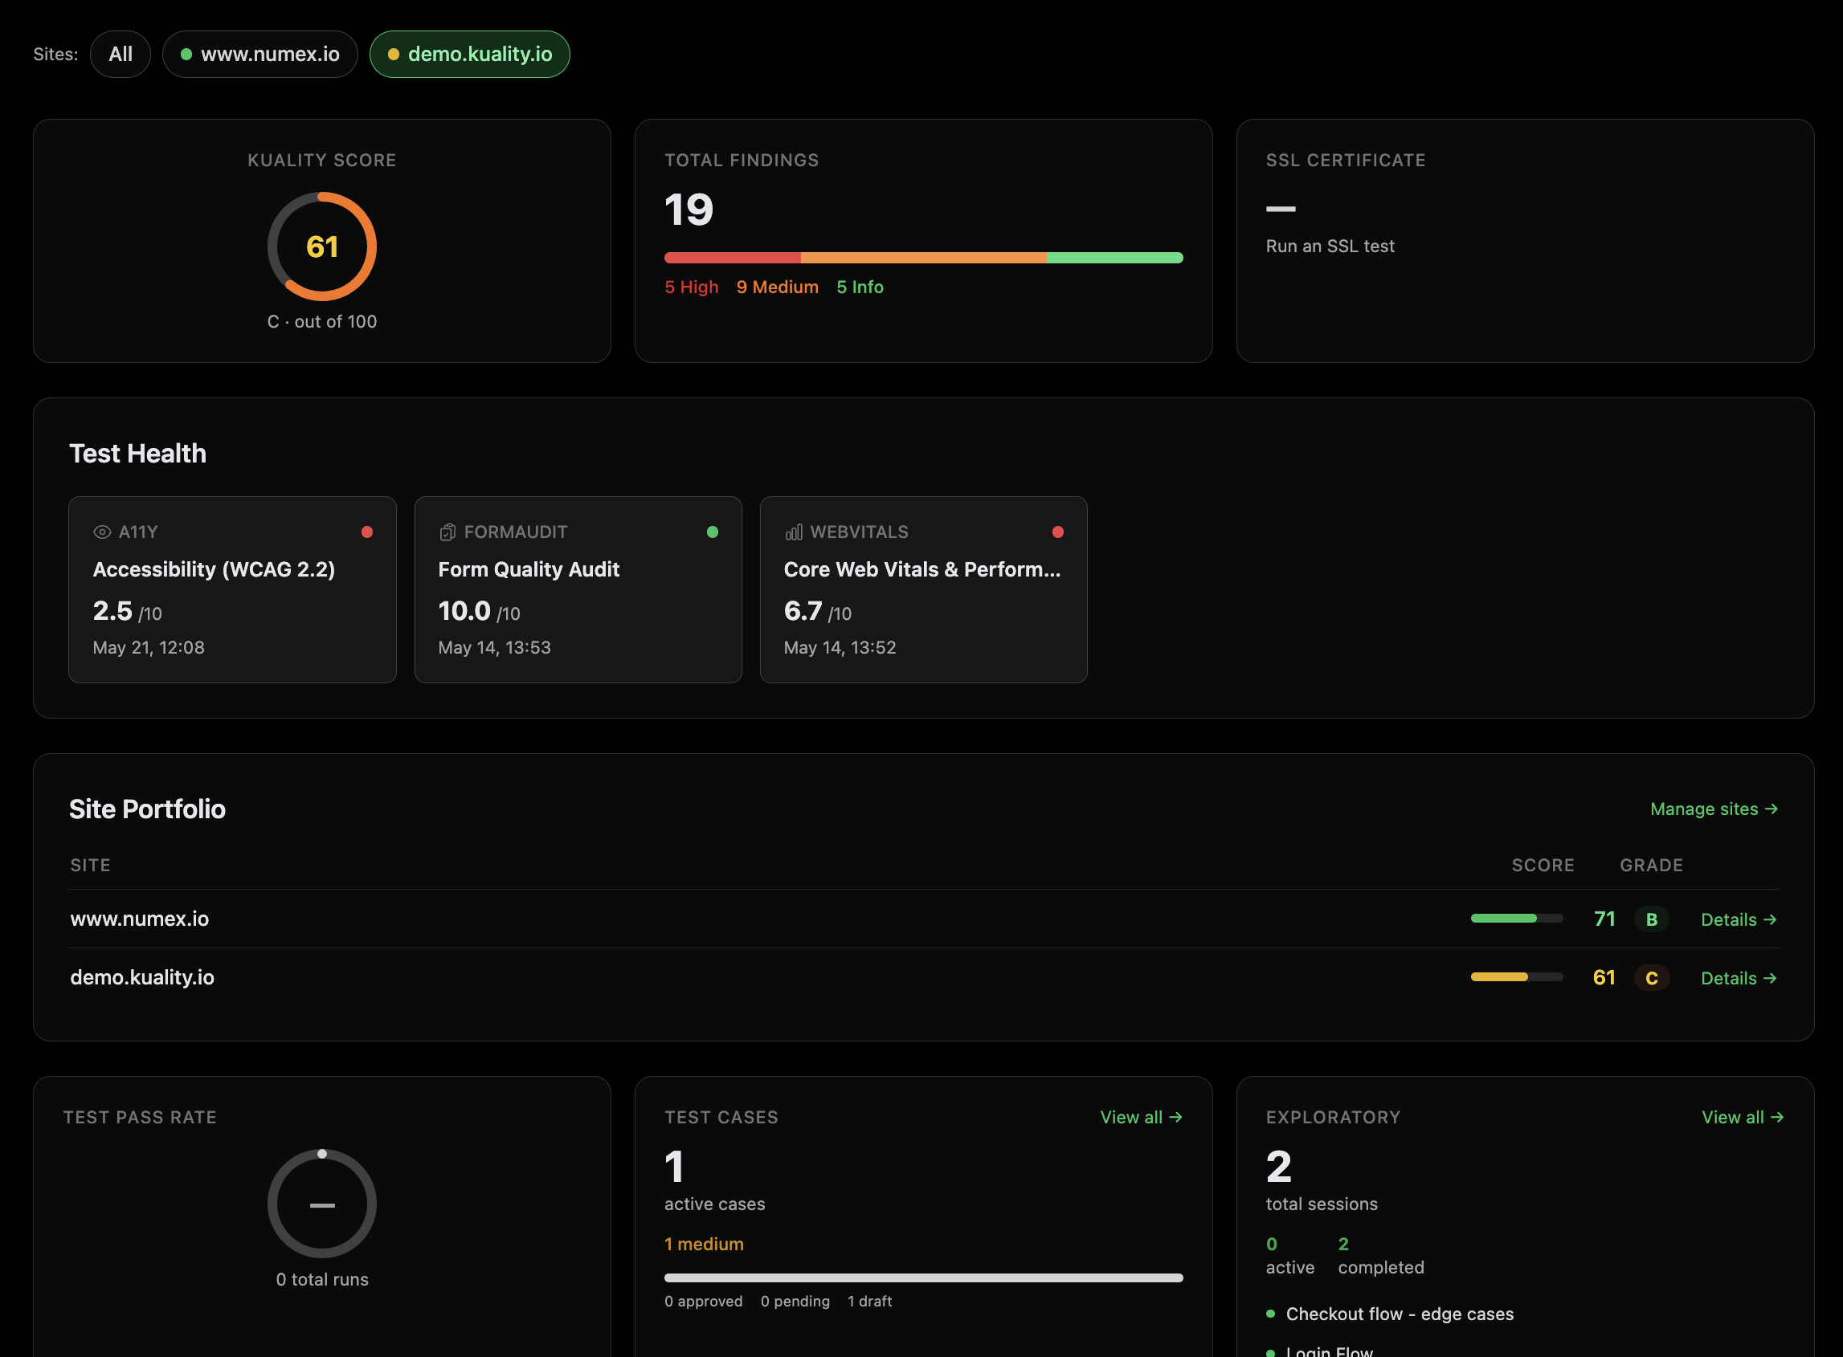Click the 10.0 /10 form audit score

click(x=479, y=611)
